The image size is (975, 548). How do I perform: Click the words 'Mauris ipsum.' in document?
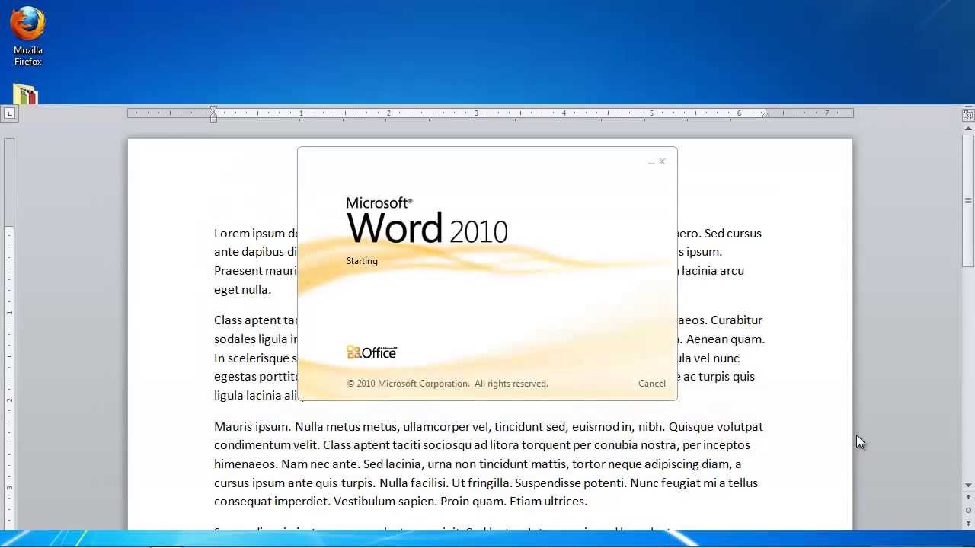tap(252, 427)
